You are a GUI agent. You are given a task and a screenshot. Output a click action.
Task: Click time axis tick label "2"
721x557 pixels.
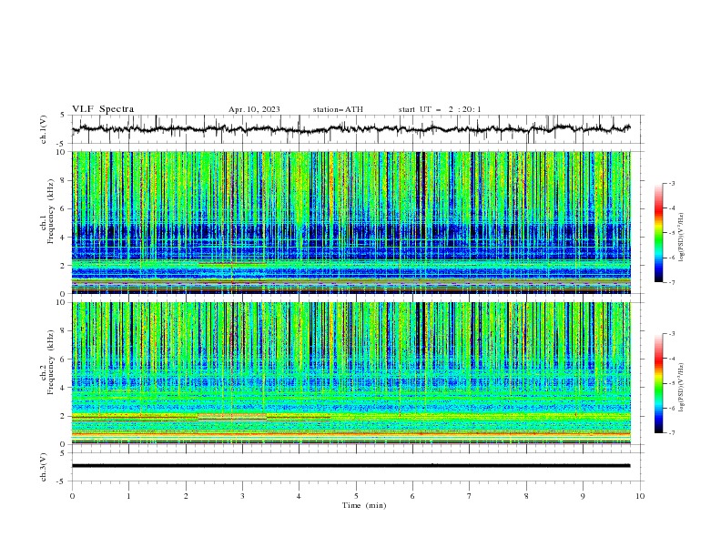[x=186, y=496]
